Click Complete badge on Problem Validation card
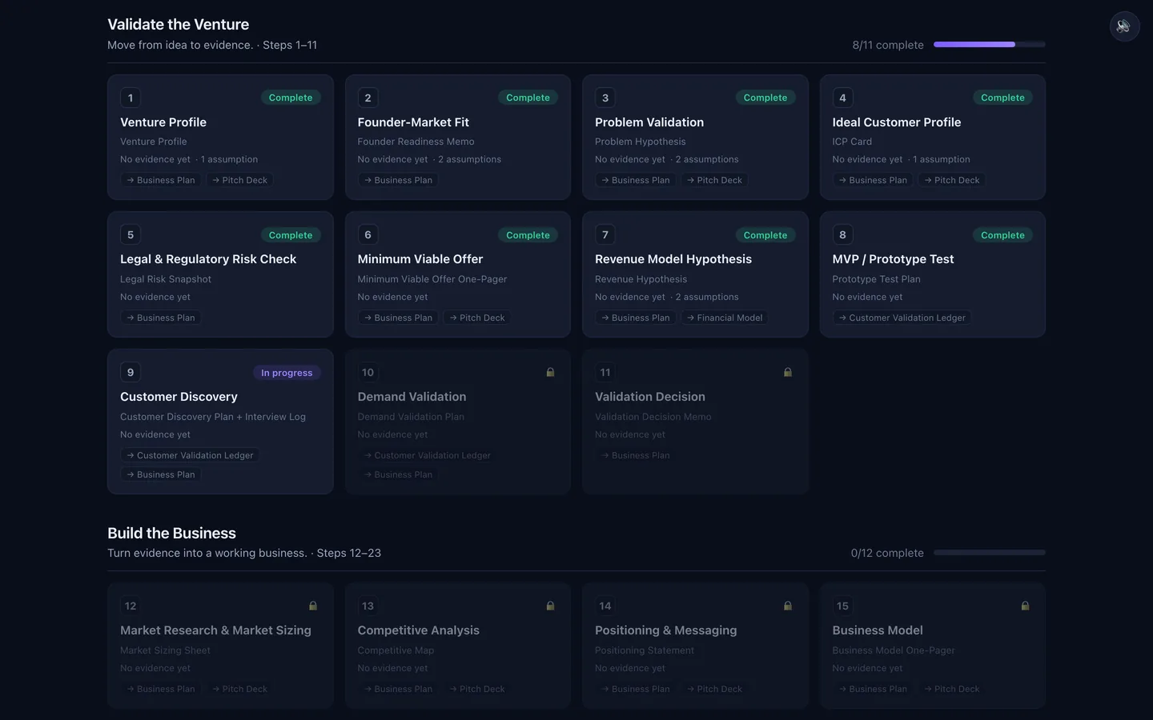 765,98
